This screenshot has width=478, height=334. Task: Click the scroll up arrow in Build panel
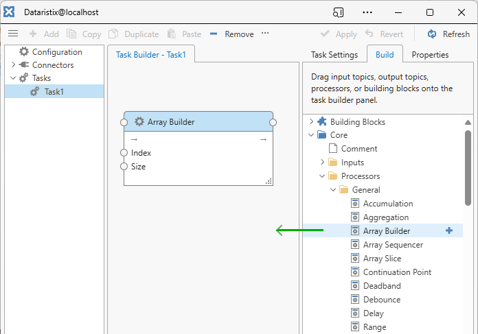pyautogui.click(x=468, y=122)
